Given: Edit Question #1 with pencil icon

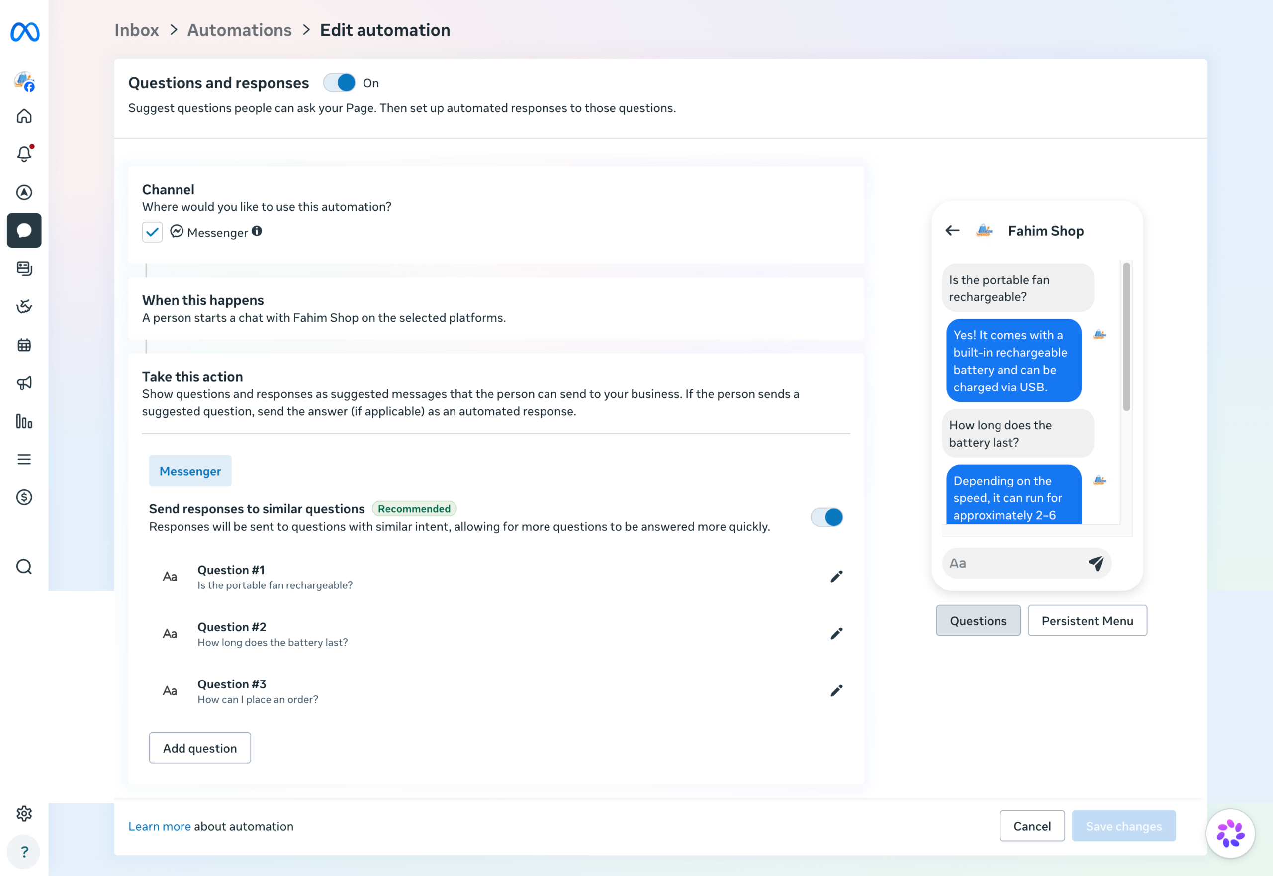Looking at the screenshot, I should [x=836, y=577].
